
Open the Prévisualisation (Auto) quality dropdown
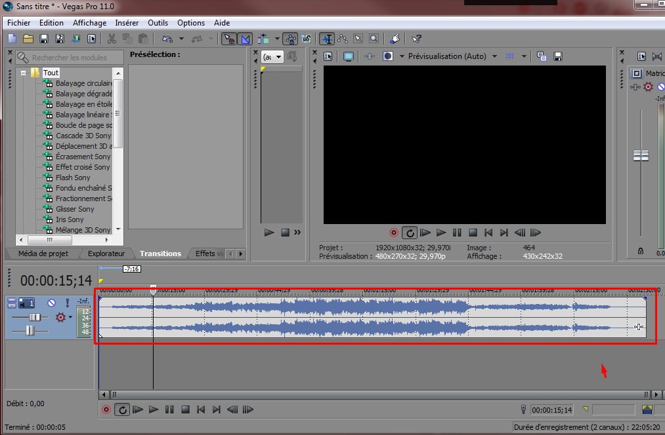point(494,56)
